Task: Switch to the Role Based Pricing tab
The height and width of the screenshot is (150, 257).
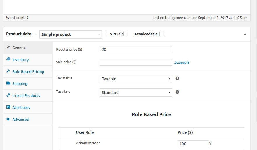Action: pos(28,71)
